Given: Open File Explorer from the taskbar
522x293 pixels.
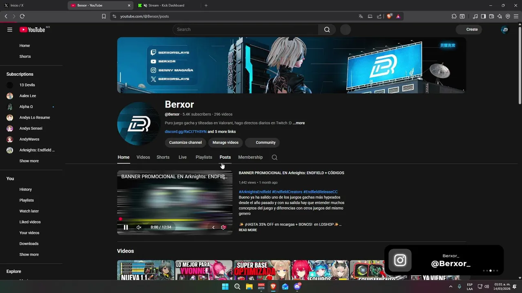Looking at the screenshot, I should (x=249, y=286).
